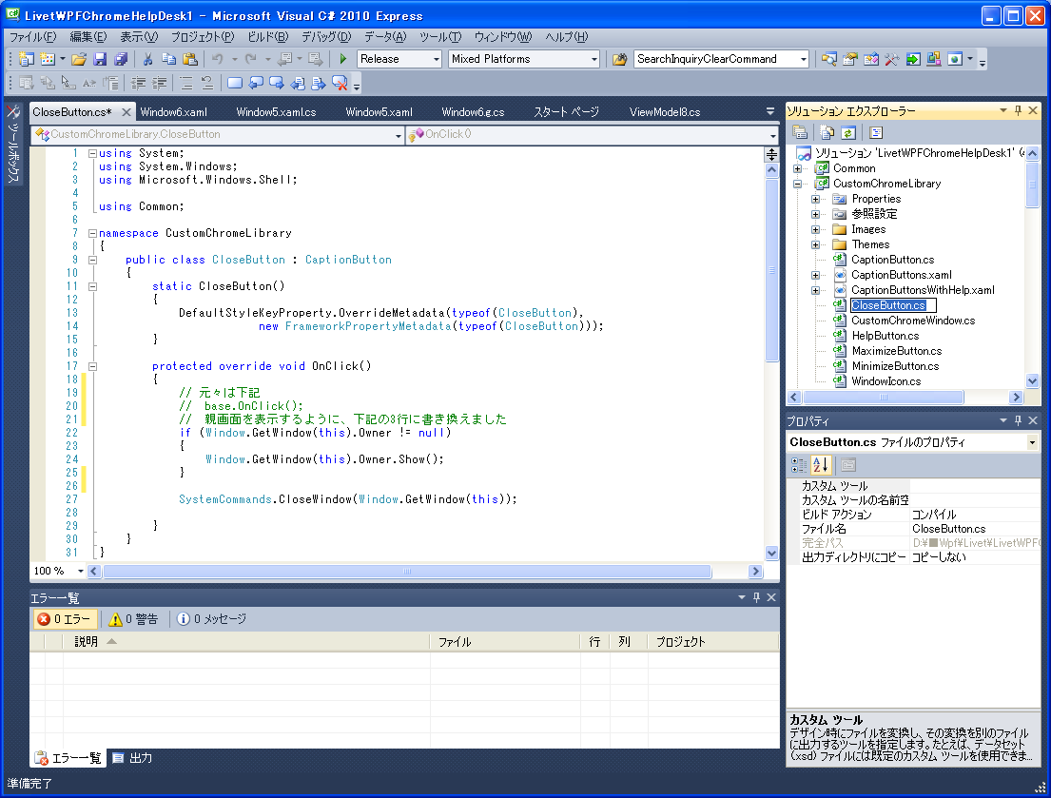Click the Paste clipboard icon
Viewport: 1051px width, 798px height.
click(190, 59)
